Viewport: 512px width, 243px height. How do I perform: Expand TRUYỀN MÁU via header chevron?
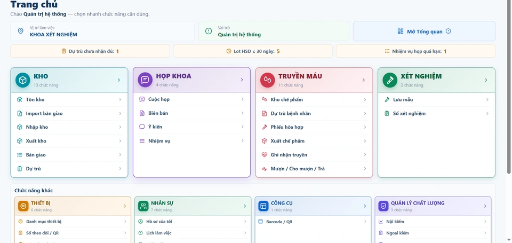[x=364, y=80]
